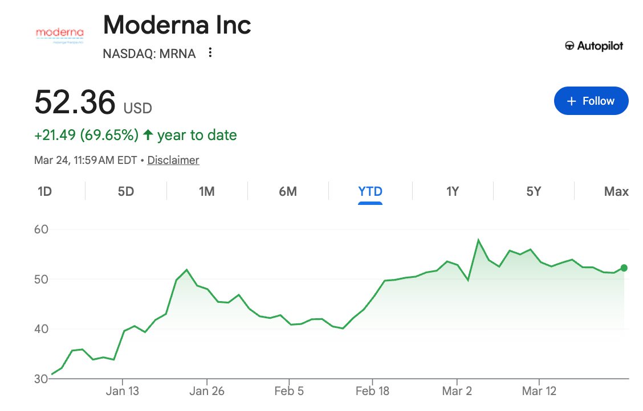643x411 pixels.
Task: Switch chart to the 5Y range
Action: tap(534, 191)
